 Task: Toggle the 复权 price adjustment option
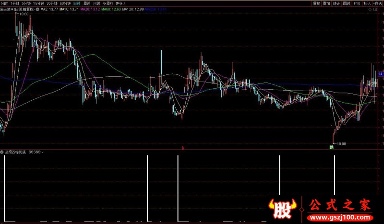(316, 3)
